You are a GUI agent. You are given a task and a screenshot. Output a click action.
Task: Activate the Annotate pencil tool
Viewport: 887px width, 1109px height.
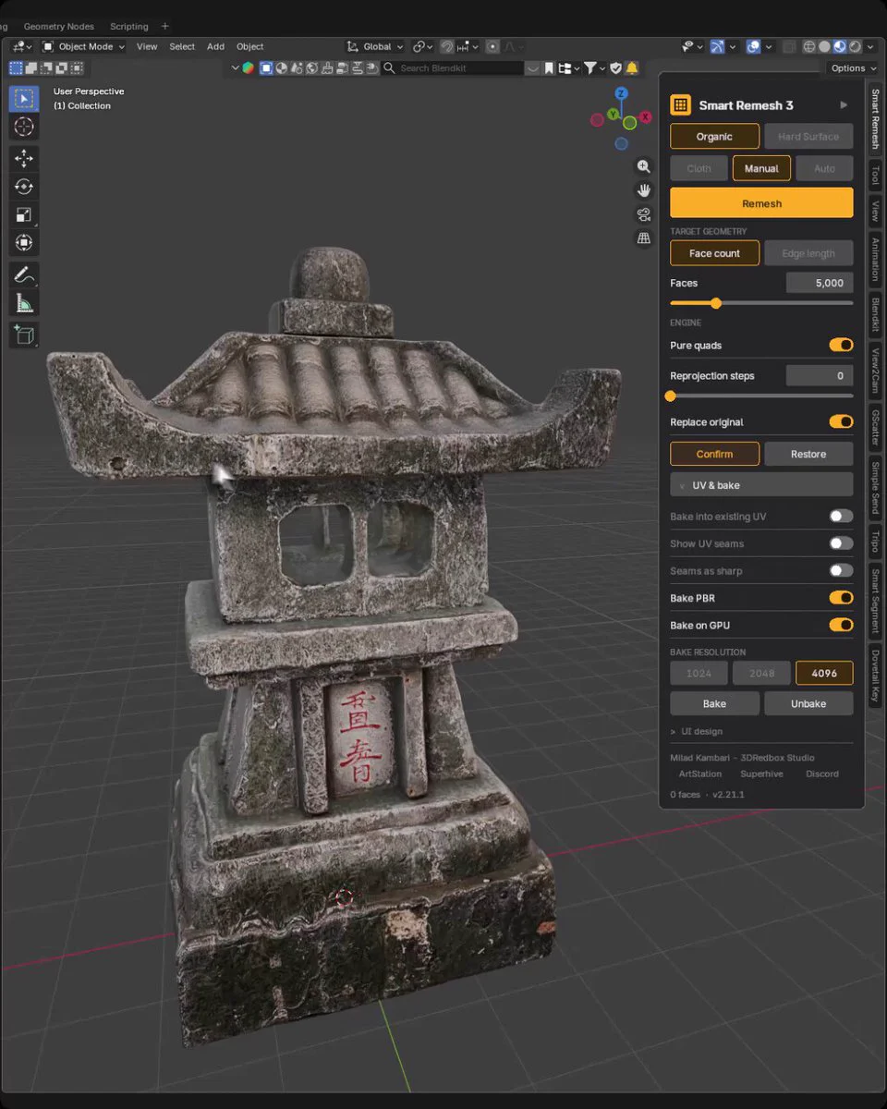tap(24, 274)
